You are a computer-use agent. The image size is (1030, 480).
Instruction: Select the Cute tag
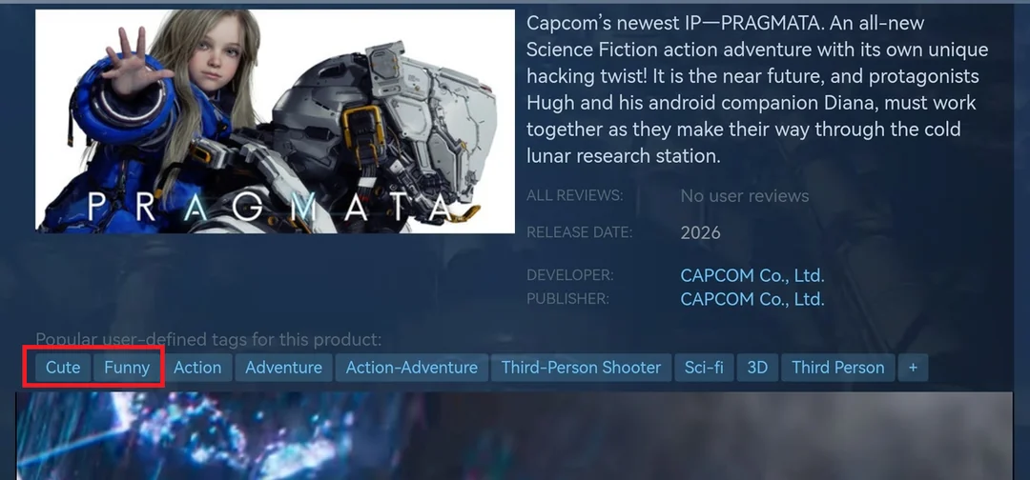pos(63,368)
